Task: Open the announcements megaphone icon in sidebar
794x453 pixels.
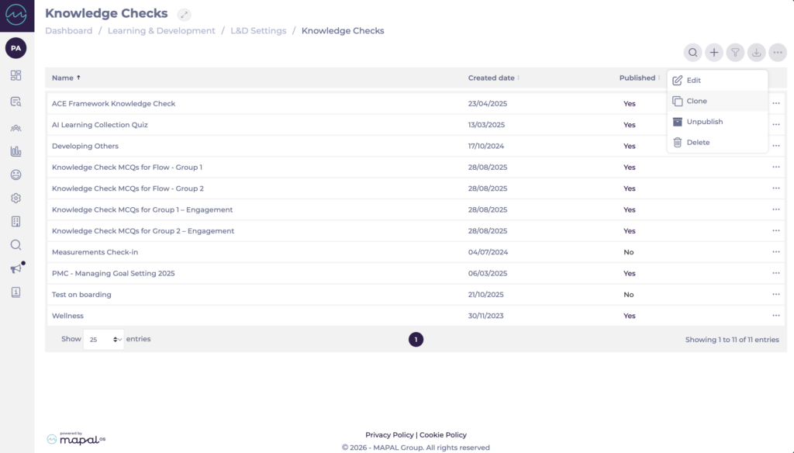Action: (16, 268)
